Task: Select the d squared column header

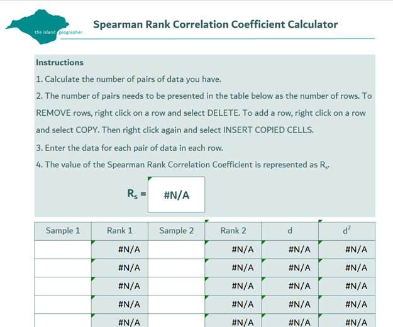Action: tap(347, 231)
